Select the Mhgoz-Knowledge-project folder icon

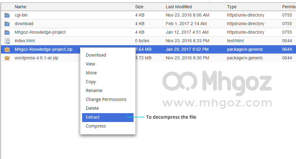tap(7, 32)
